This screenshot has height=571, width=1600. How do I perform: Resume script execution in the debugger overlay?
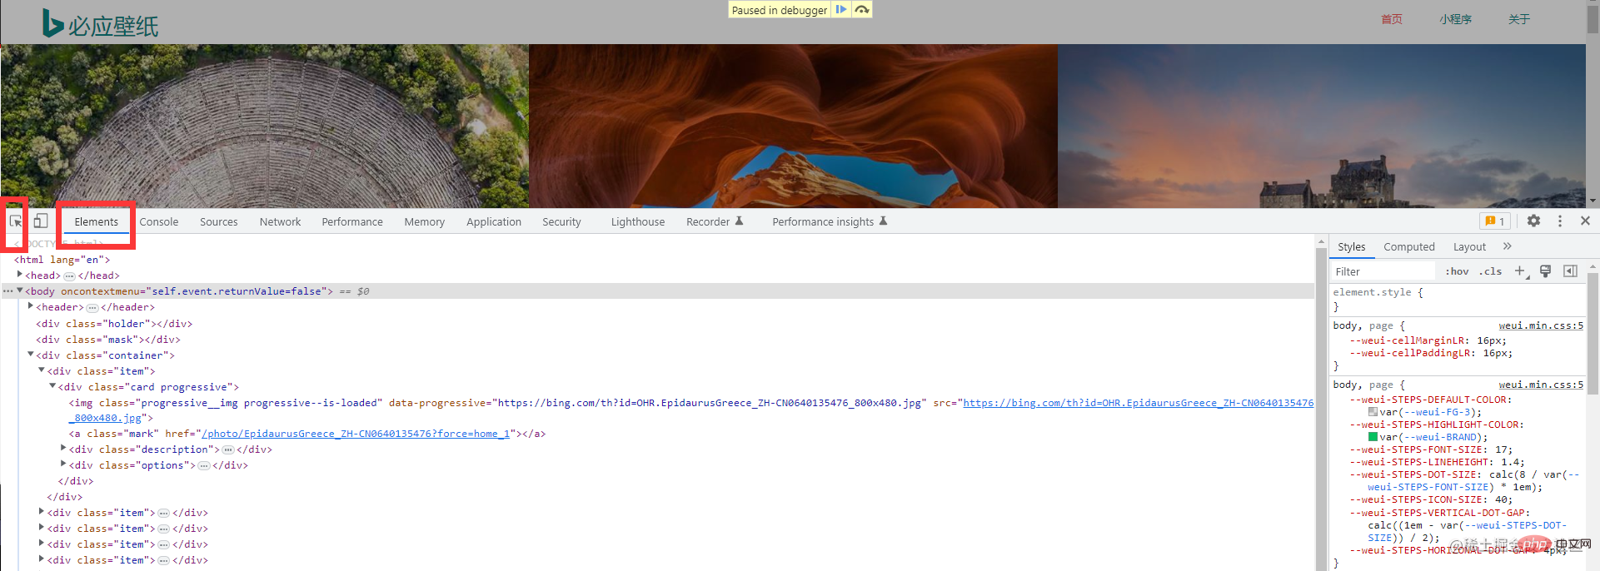841,10
